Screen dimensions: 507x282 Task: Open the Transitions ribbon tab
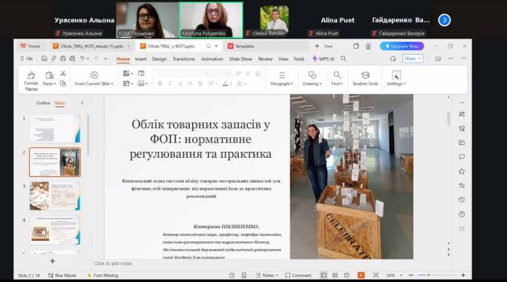(x=183, y=59)
